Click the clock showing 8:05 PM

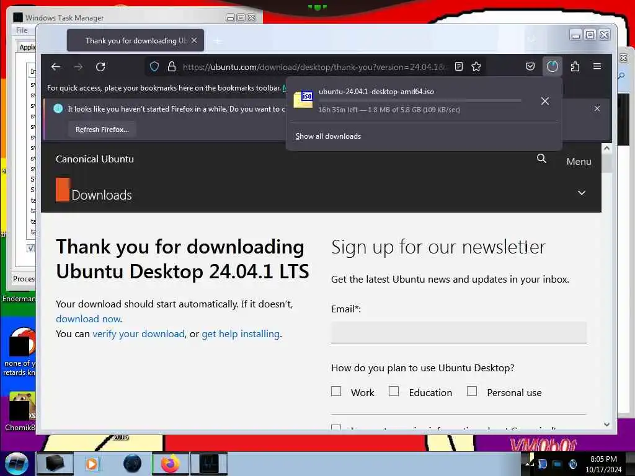click(603, 459)
